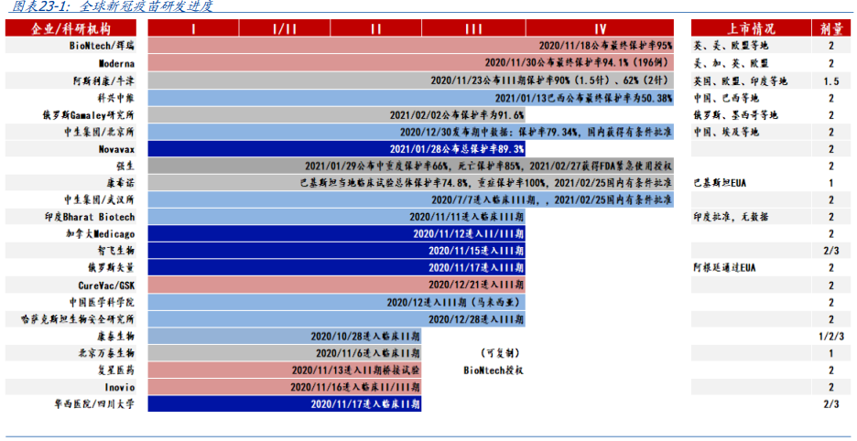
Task: Click the 剂量 column header
Action: tap(830, 28)
